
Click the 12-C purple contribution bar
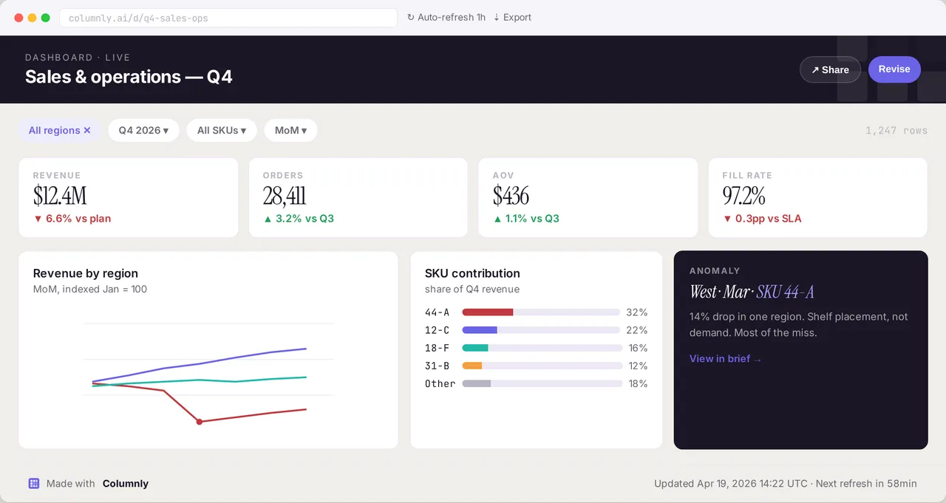(480, 330)
